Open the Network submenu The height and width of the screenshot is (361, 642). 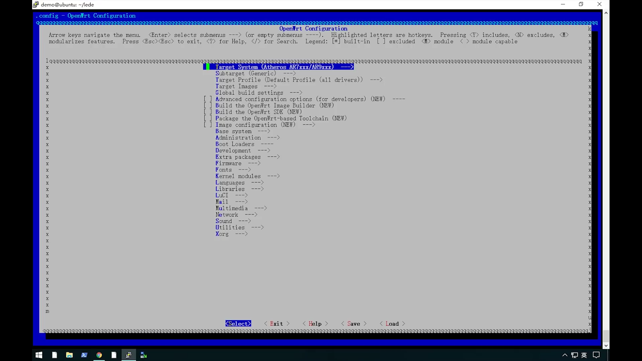tap(236, 215)
